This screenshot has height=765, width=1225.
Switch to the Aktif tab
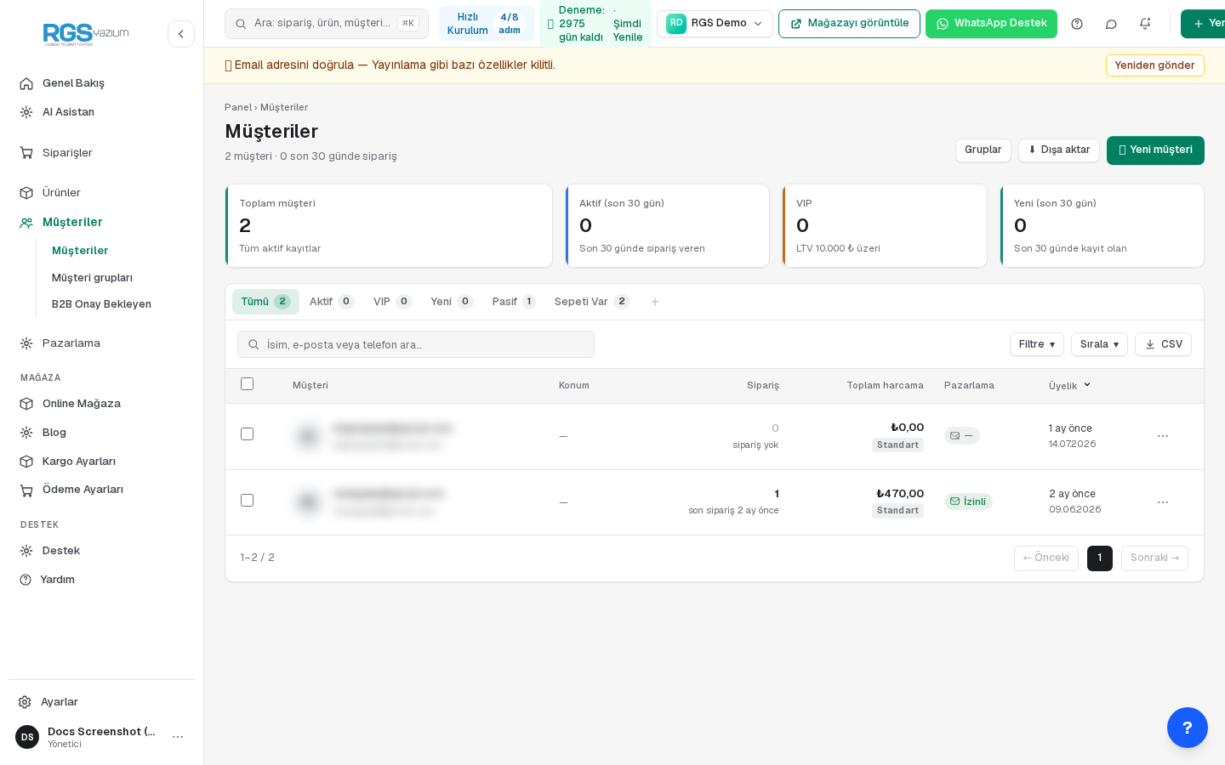[332, 302]
